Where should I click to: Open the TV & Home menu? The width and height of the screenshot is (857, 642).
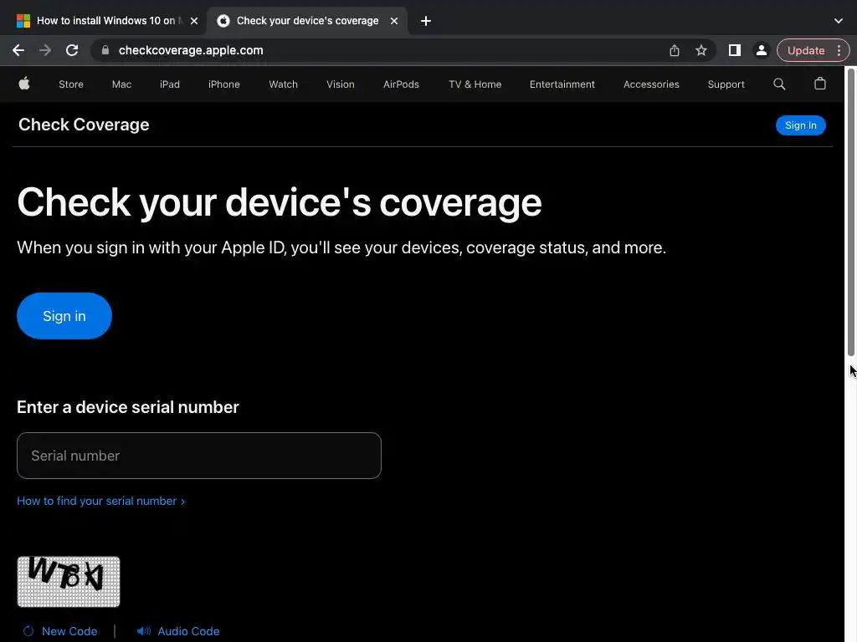tap(475, 84)
